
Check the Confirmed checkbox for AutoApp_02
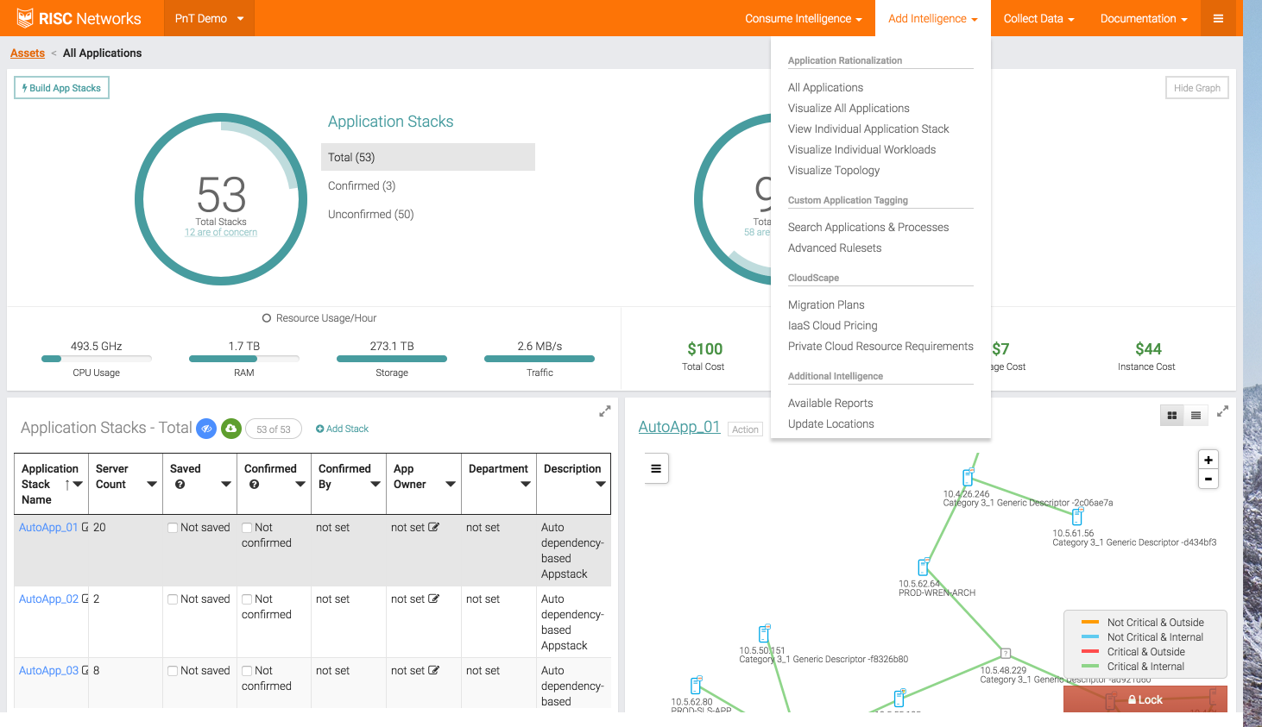(247, 599)
